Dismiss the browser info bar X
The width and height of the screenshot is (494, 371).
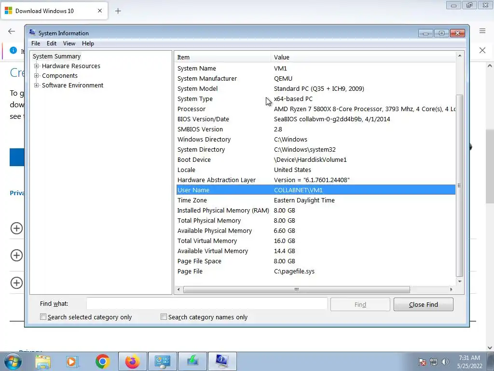(x=482, y=50)
